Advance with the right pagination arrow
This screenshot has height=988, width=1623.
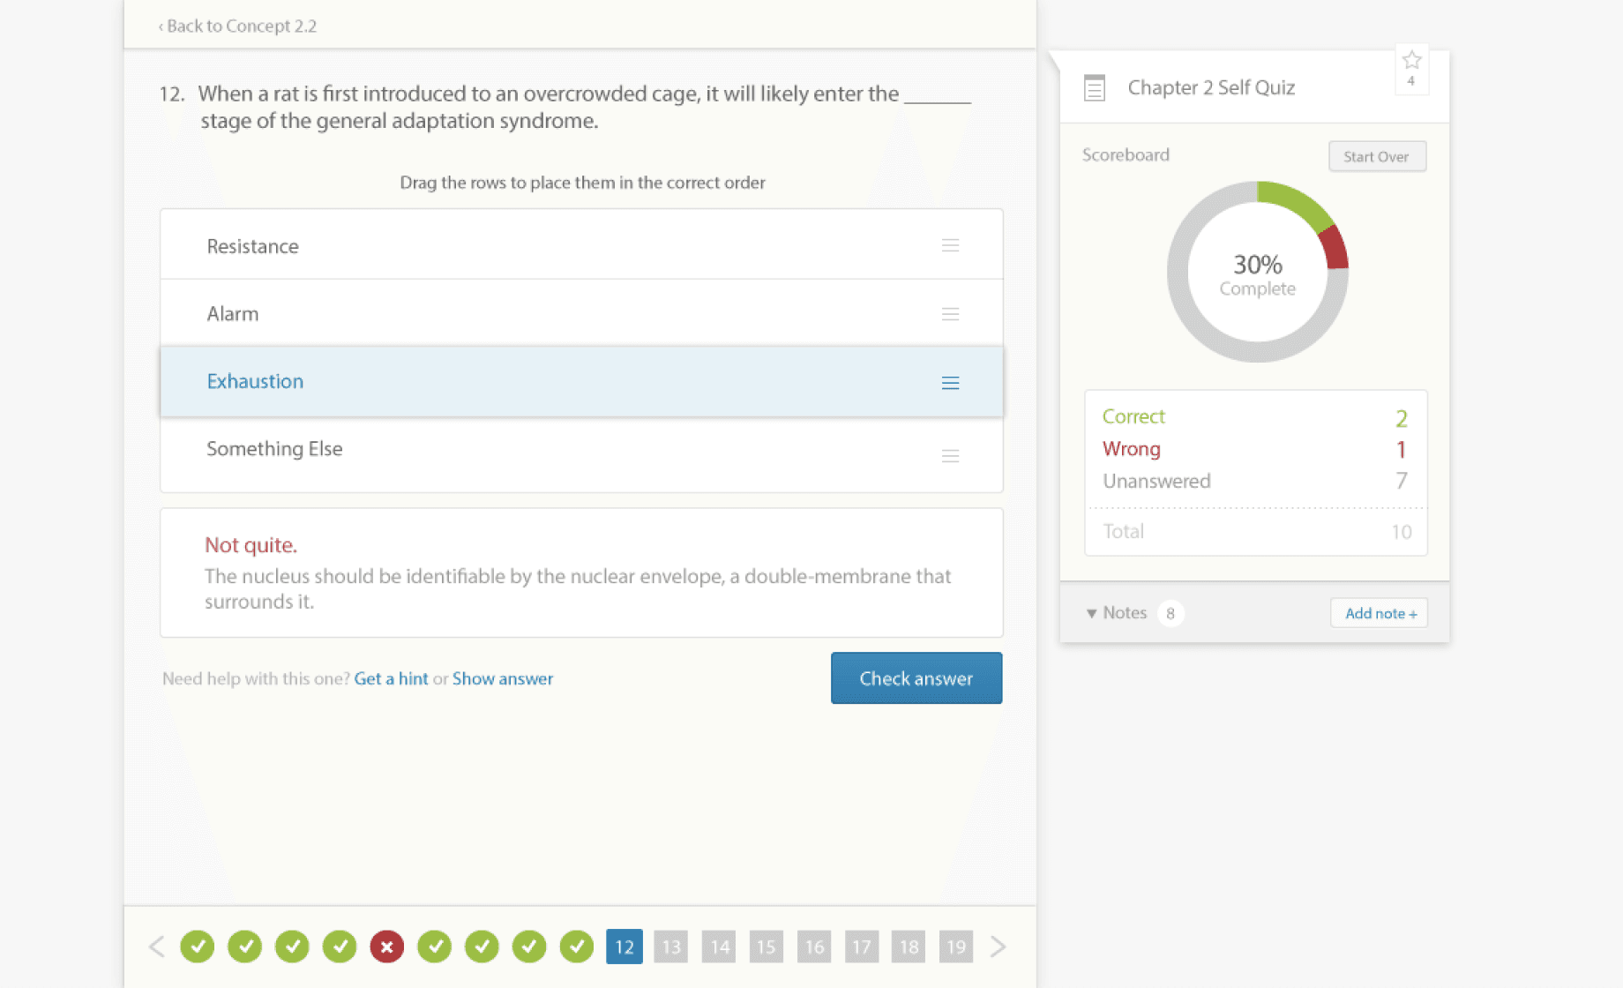(998, 947)
